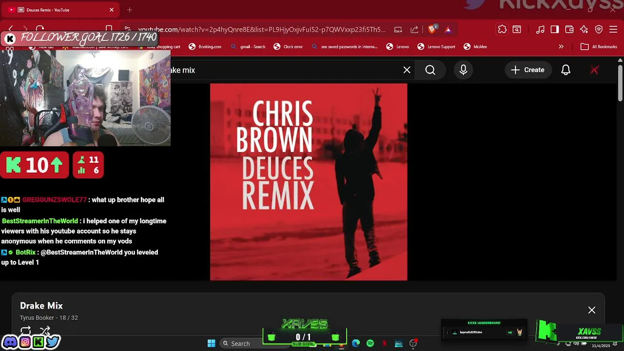Open the YouTube notifications bell
The height and width of the screenshot is (351, 624).
pos(565,70)
